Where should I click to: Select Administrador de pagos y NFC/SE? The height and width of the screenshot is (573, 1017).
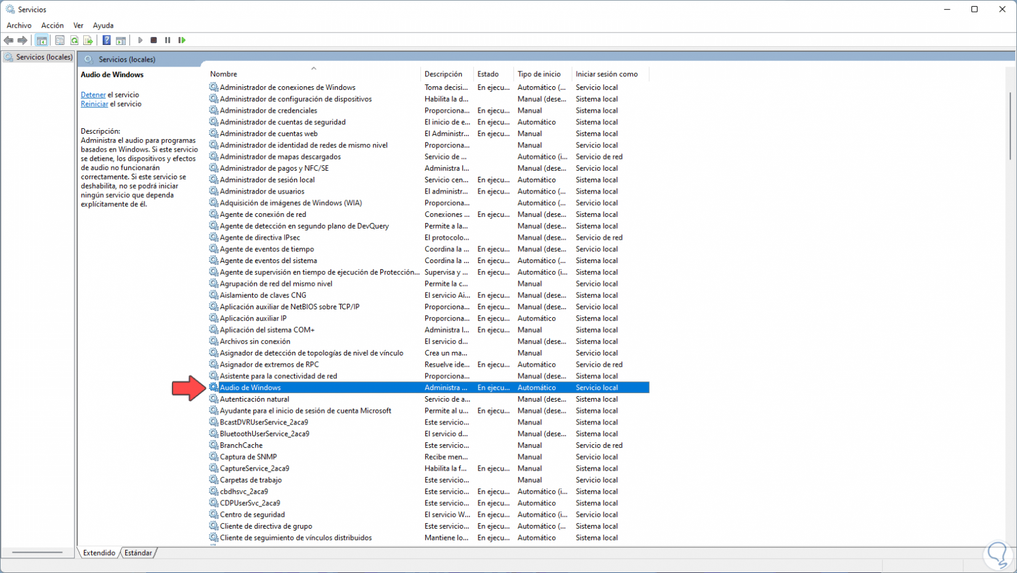(x=274, y=168)
